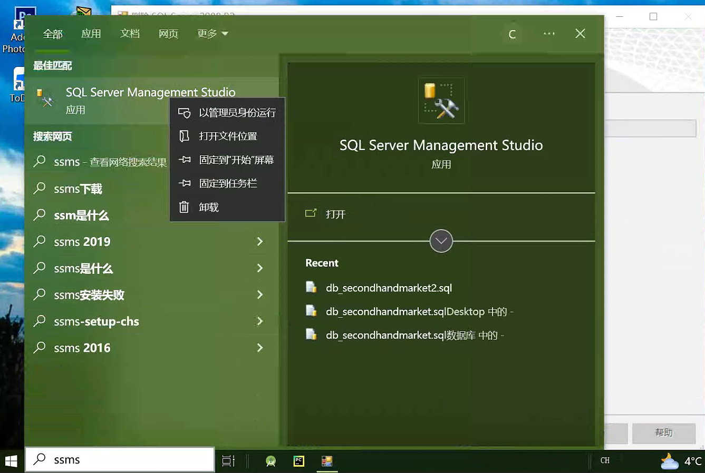705x473 pixels.
Task: Click the search icon beside ssms 2016
Action: click(x=40, y=347)
